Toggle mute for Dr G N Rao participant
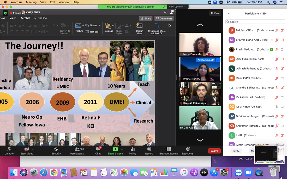 click(277, 107)
